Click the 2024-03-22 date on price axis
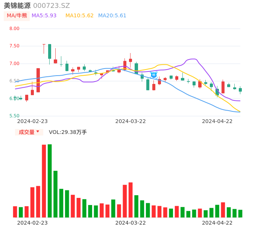This screenshot has width=258, height=228. coord(131,121)
